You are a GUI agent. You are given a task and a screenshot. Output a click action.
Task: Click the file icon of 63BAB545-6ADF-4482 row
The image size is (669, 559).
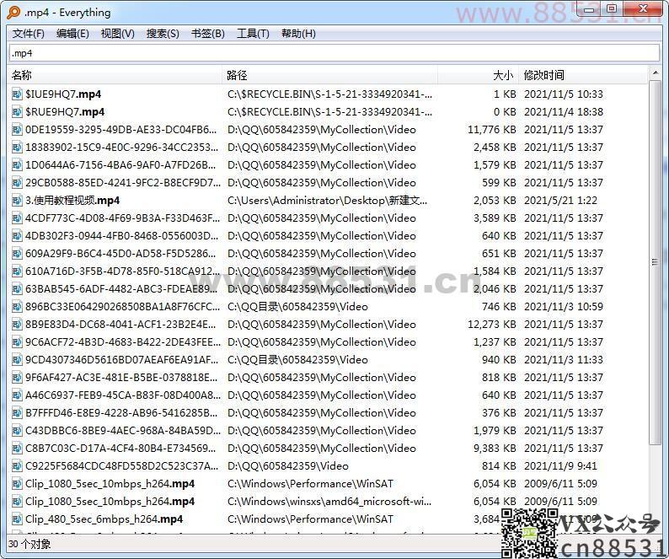click(x=17, y=289)
